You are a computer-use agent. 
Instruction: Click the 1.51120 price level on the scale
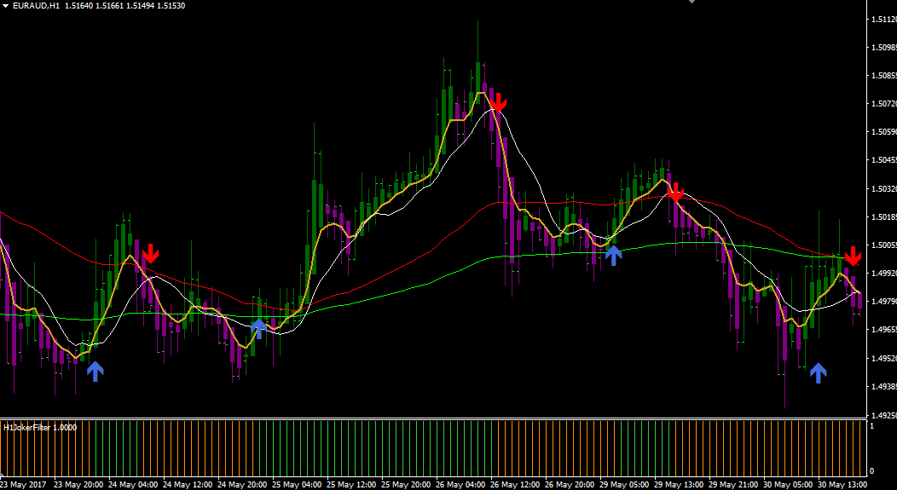click(x=883, y=19)
